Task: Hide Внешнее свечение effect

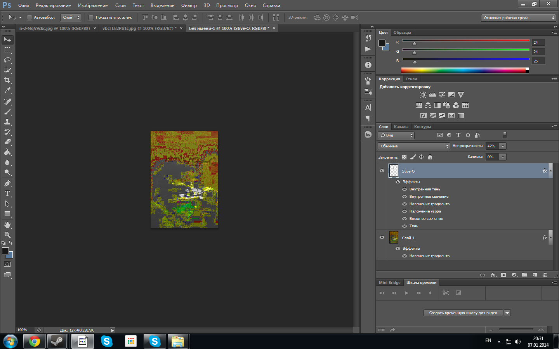Action: [x=404, y=219]
